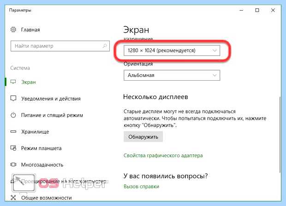Open Общие возможности section
The height and width of the screenshot is (206, 286).
pyautogui.click(x=47, y=198)
